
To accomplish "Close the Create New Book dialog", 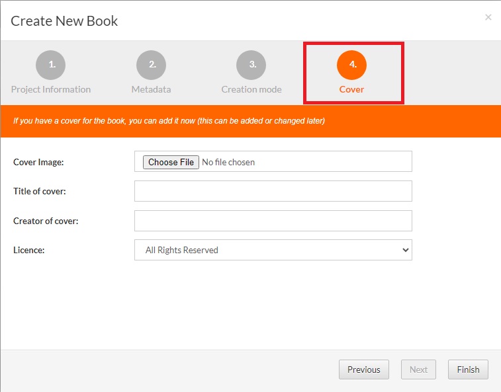I will click(x=488, y=17).
